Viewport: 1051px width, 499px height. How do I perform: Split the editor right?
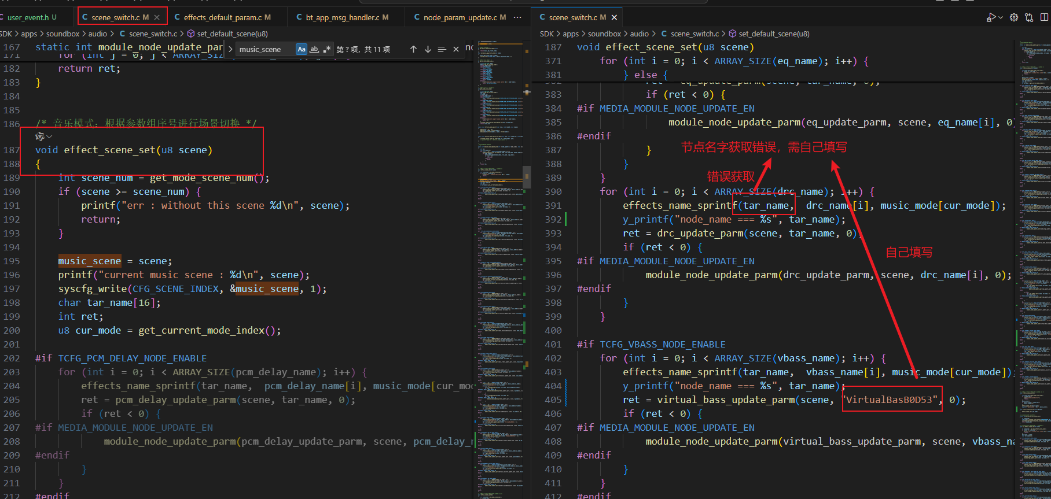(x=1044, y=17)
